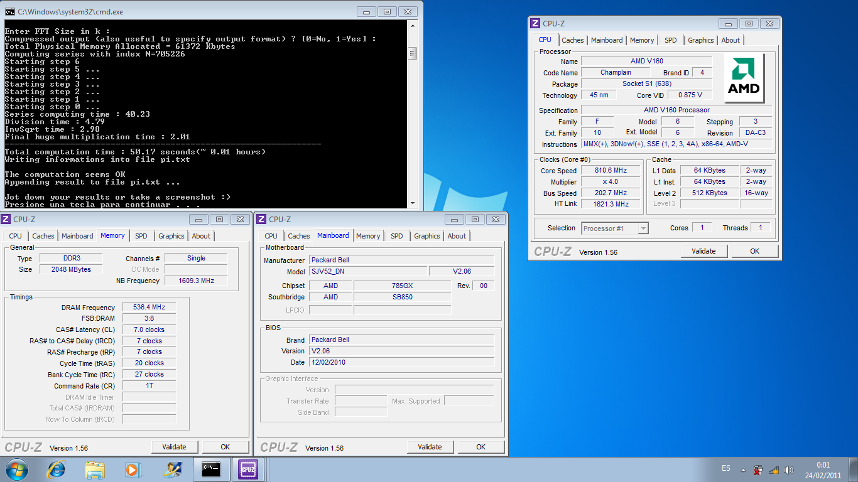Switch to cmd.exe taskbar button
The width and height of the screenshot is (858, 482).
(211, 469)
